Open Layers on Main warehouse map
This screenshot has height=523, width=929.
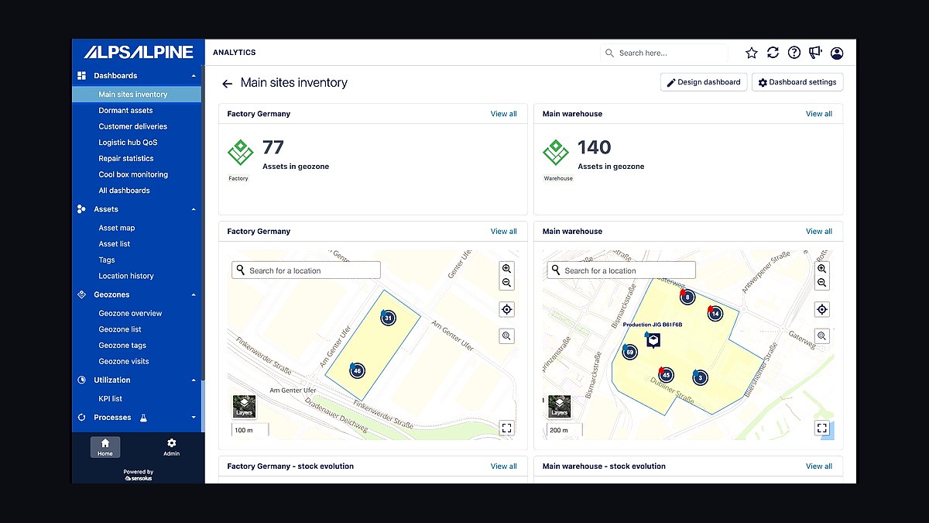559,406
